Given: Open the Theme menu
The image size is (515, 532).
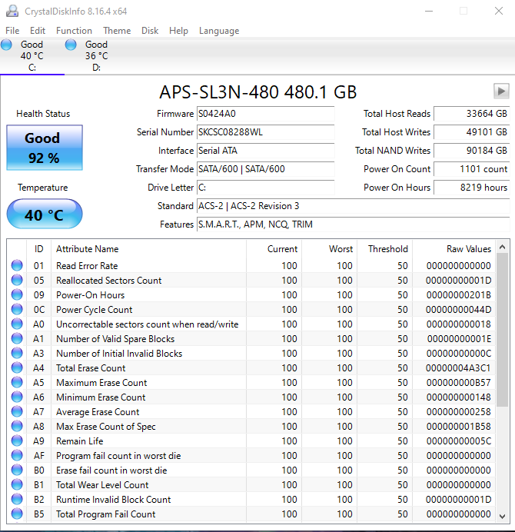Looking at the screenshot, I should coord(117,31).
